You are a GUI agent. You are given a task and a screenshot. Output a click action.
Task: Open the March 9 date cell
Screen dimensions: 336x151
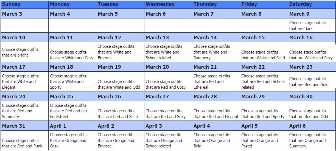coord(312,14)
